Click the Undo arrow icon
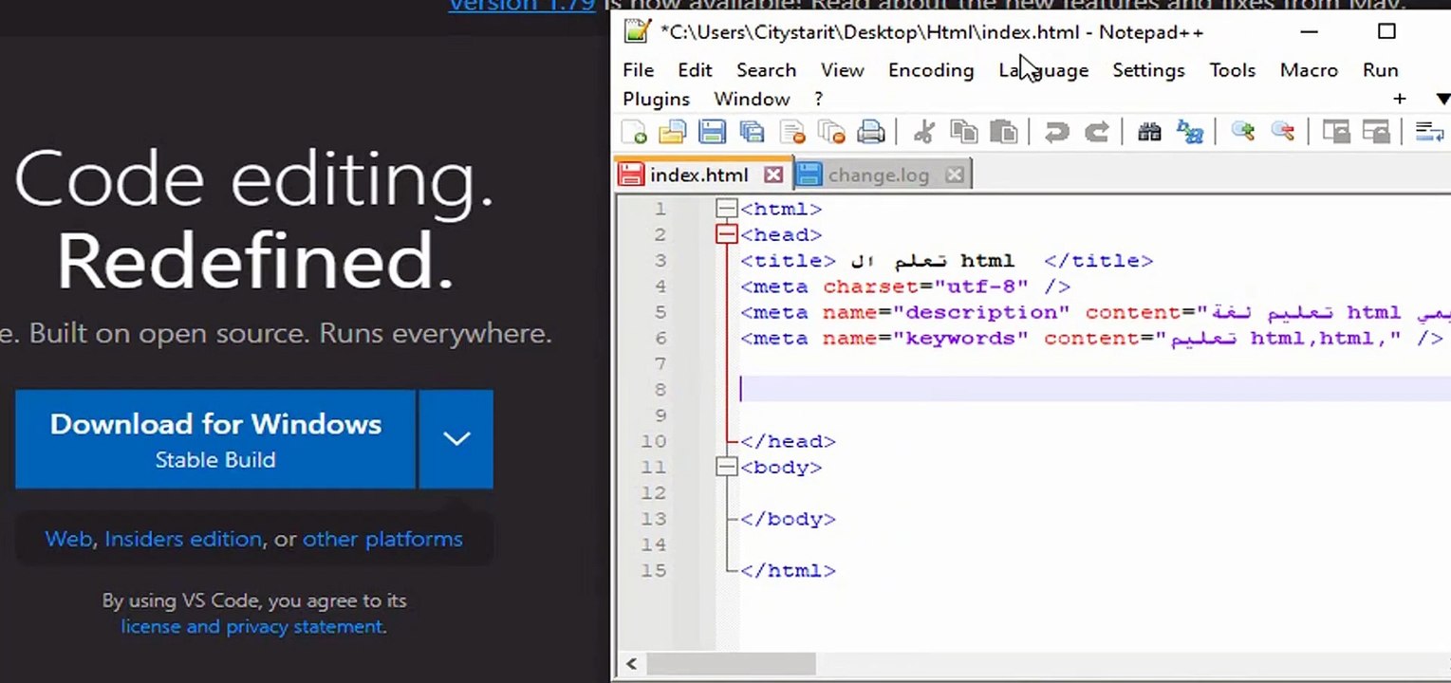The image size is (1451, 683). point(1056,132)
